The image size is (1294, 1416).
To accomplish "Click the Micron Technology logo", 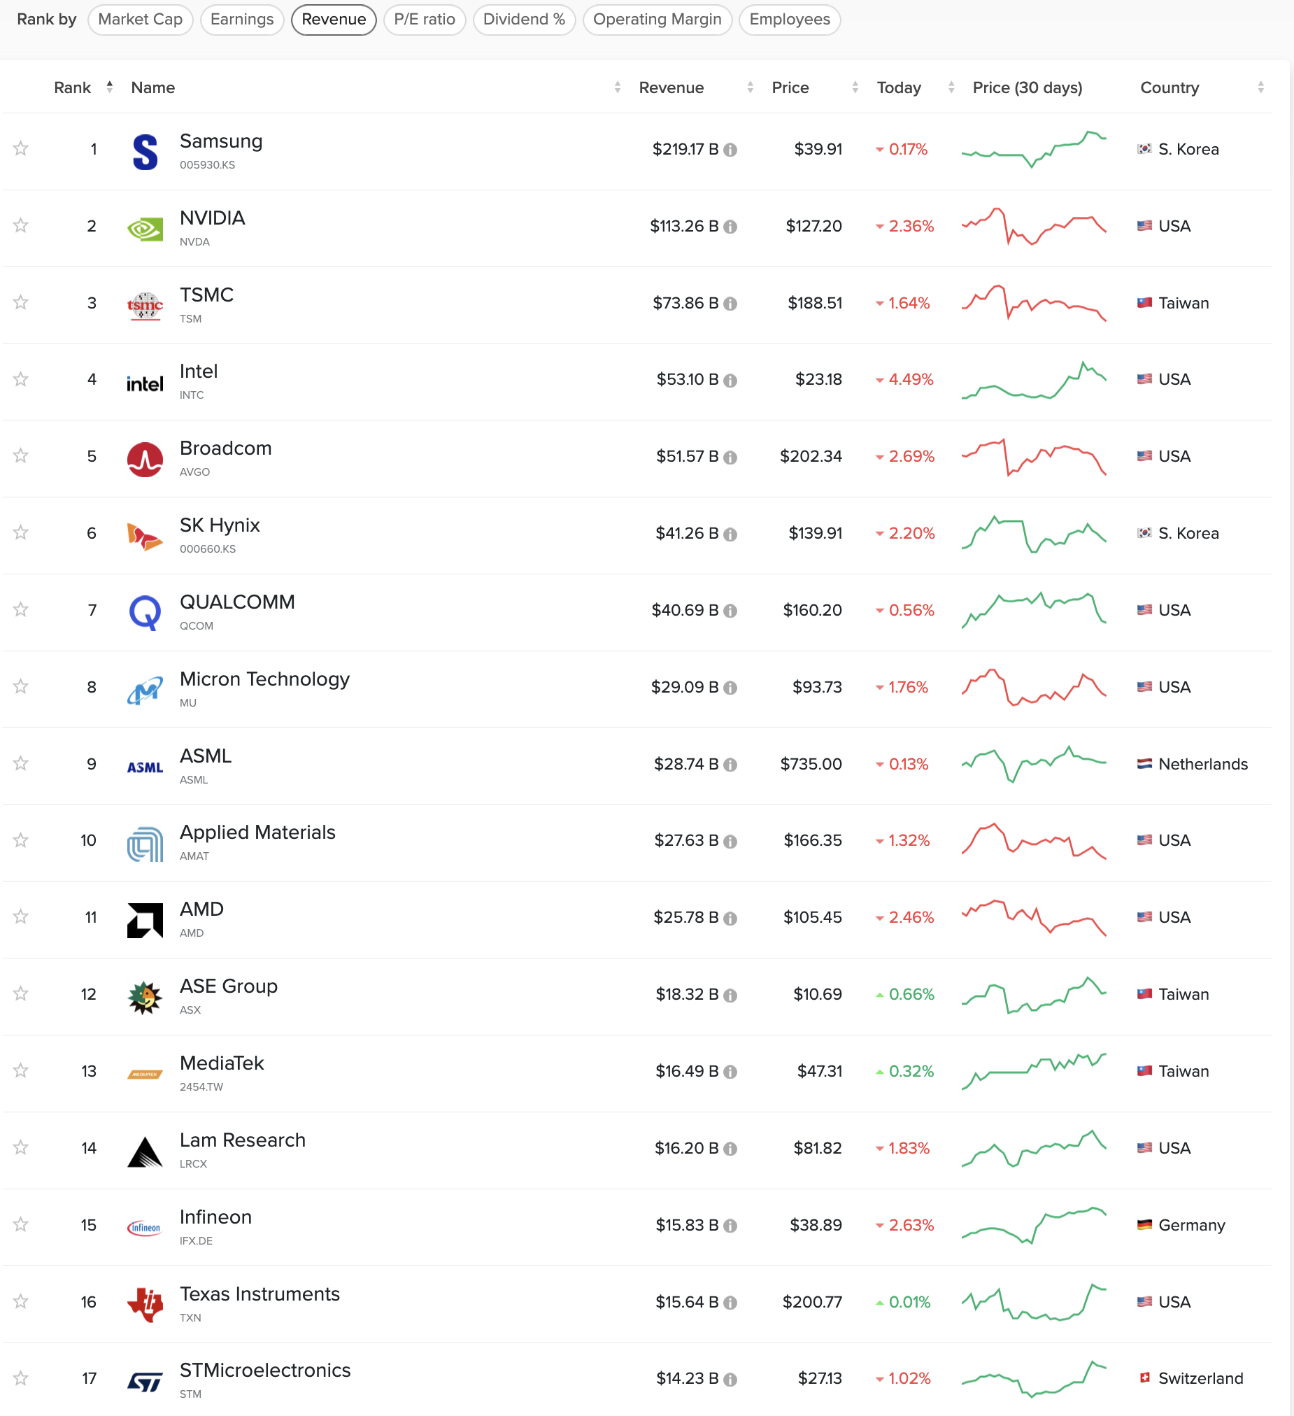I will click(145, 691).
